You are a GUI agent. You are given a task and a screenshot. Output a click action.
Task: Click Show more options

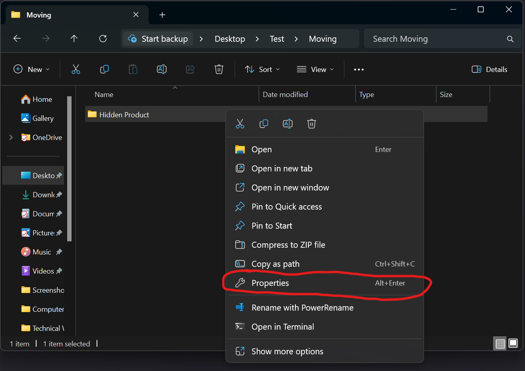click(325, 352)
